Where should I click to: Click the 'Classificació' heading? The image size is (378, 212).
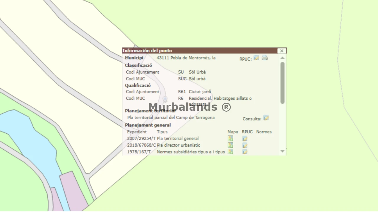tap(139, 65)
